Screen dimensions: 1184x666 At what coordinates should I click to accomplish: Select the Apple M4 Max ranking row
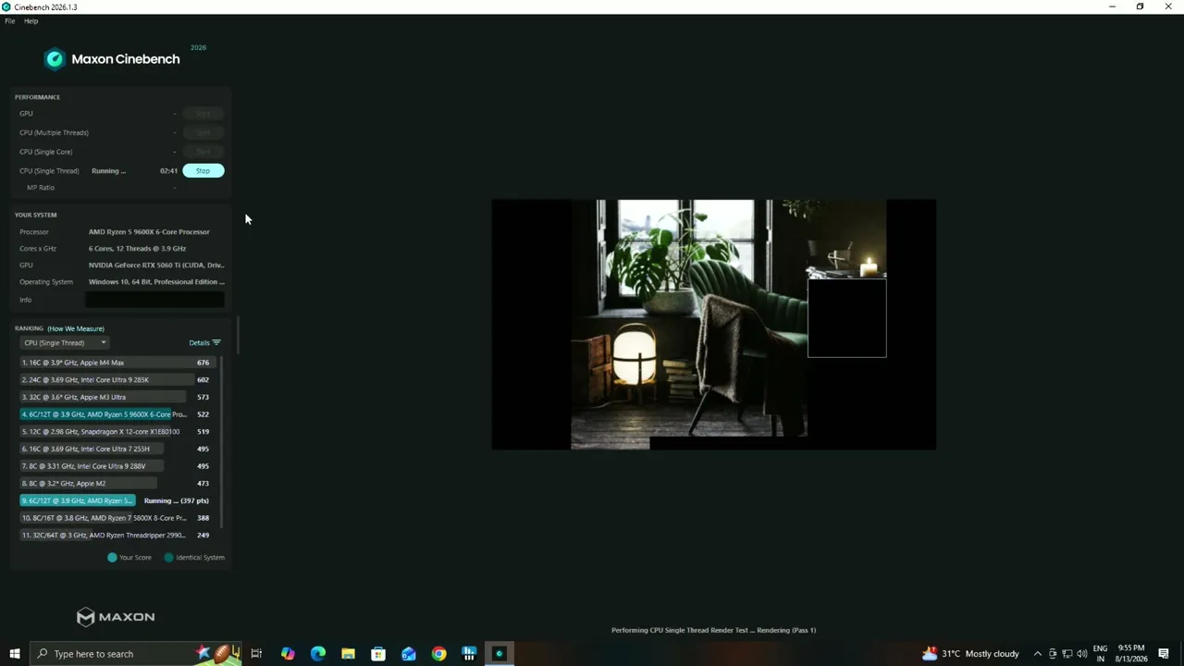(x=116, y=363)
